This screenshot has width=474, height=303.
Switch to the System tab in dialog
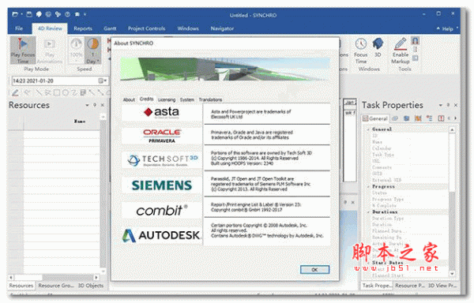[x=186, y=99]
